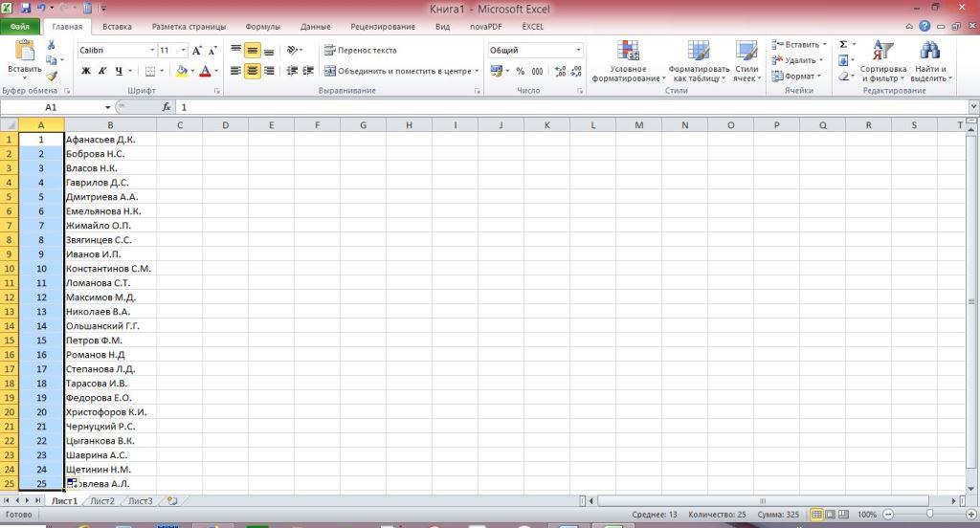Decrease decimal places
This screenshot has height=528, width=980.
[576, 71]
